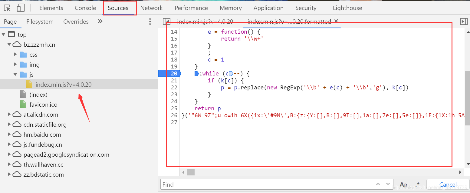Viewport: 470px width, 193px height.
Task: Expand the zz.bdstatic.com domain
Action: tap(9, 175)
